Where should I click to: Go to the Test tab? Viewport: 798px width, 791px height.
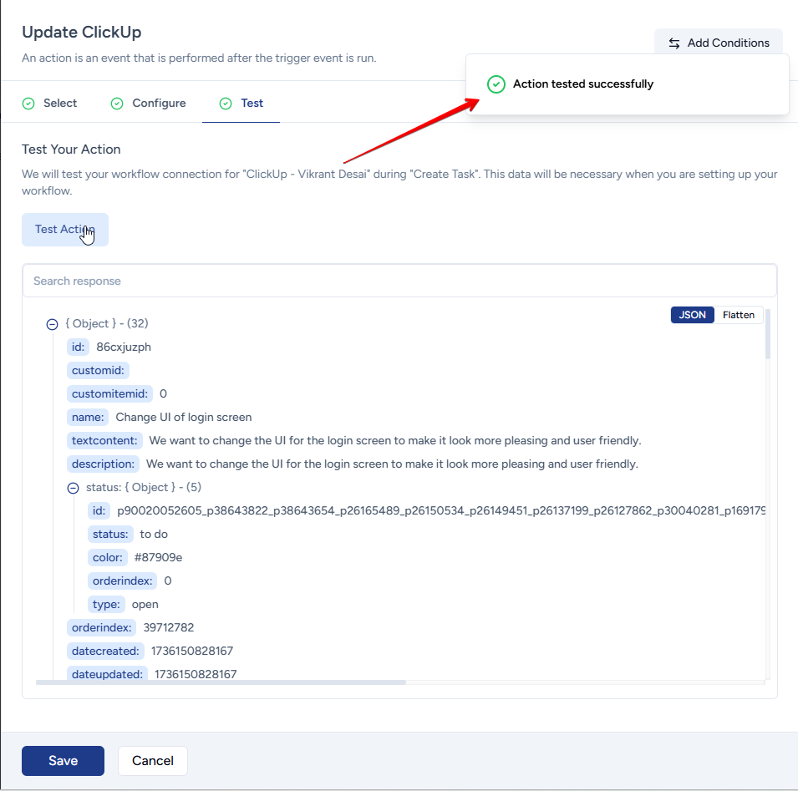point(252,104)
